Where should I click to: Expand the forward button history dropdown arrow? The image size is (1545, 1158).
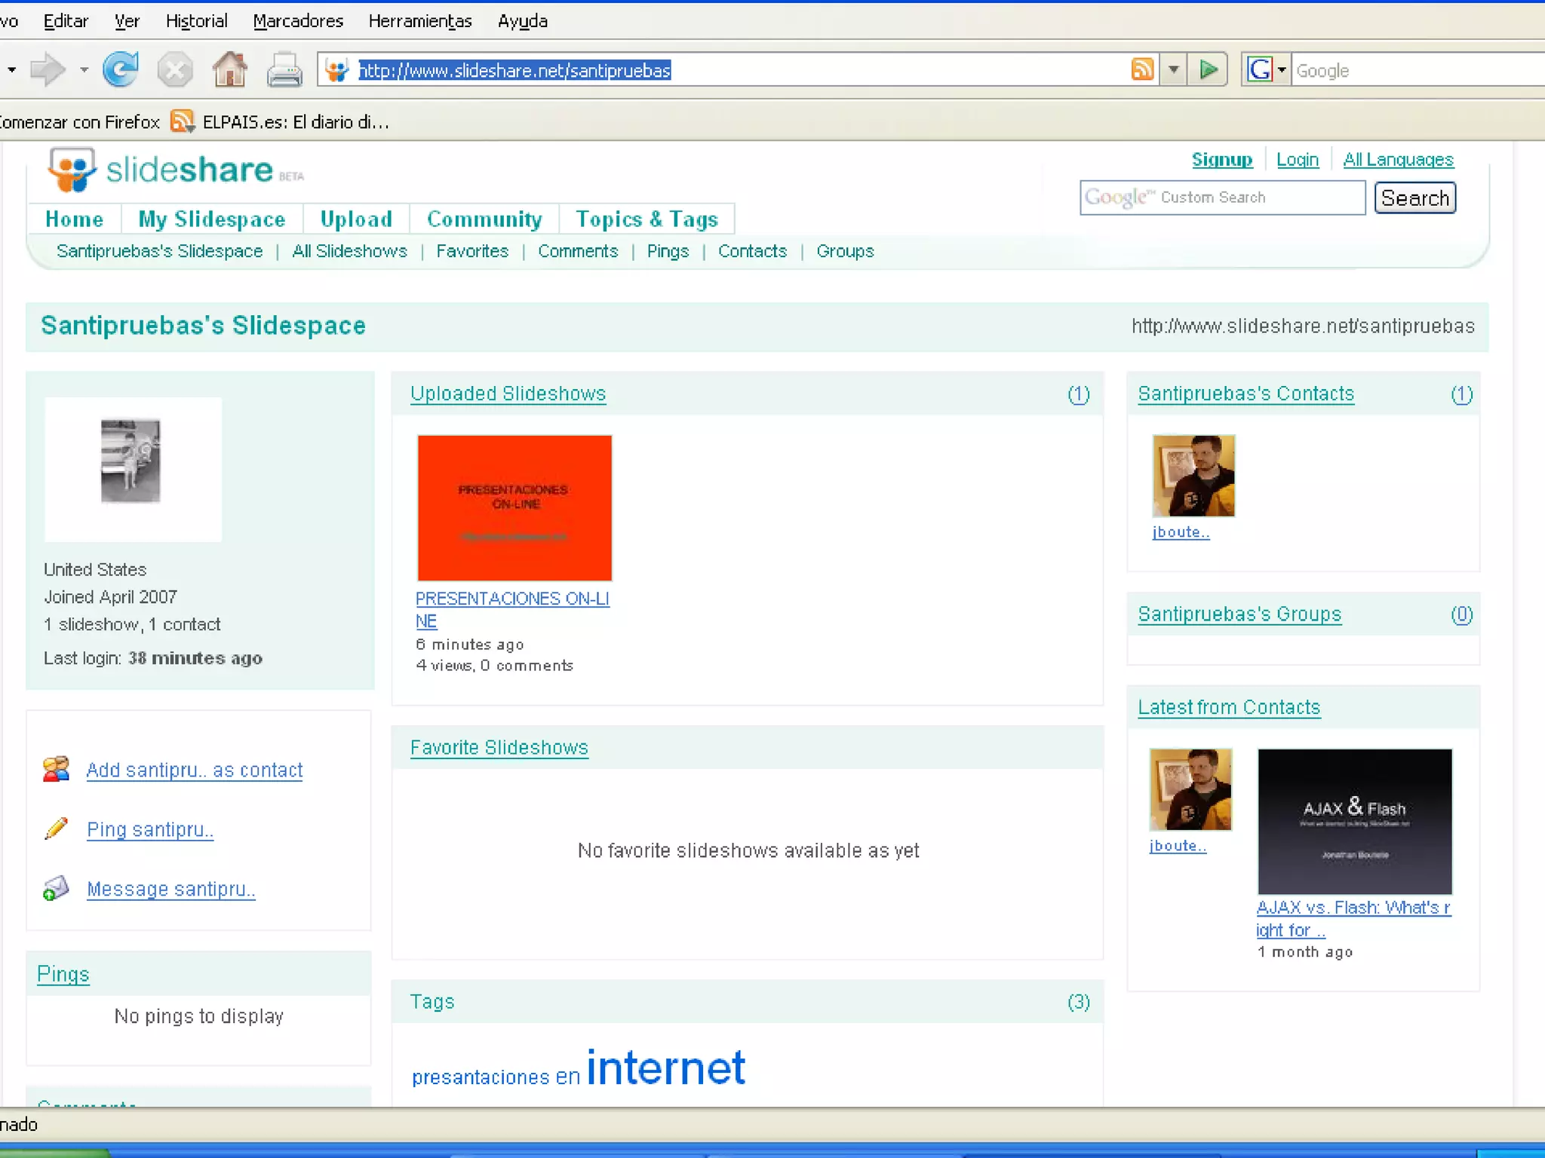[x=84, y=70]
